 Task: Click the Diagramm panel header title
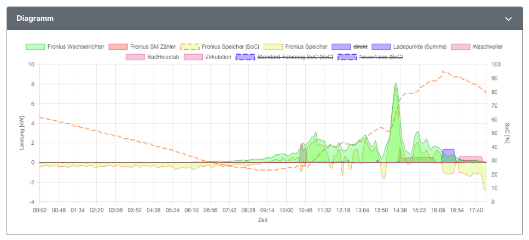(35, 19)
